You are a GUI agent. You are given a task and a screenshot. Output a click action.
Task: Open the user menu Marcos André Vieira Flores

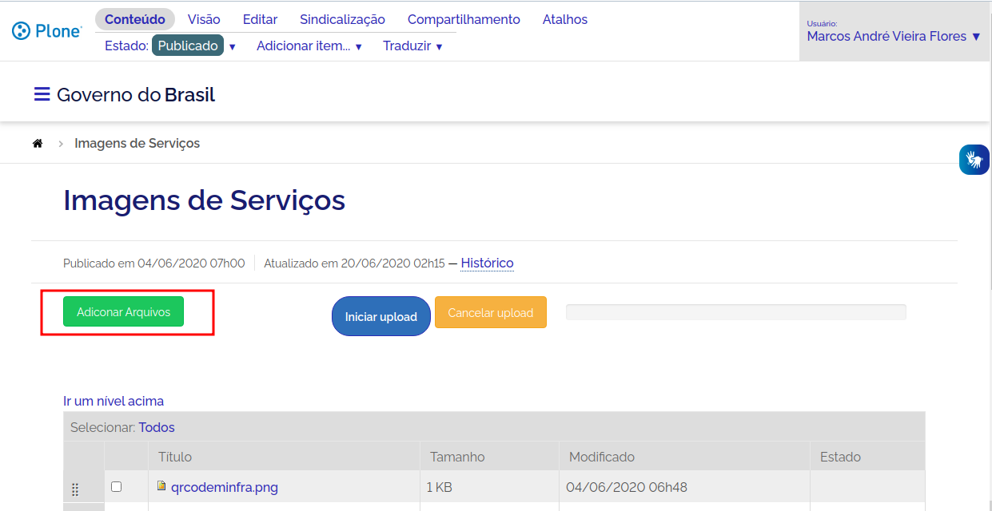click(x=893, y=36)
